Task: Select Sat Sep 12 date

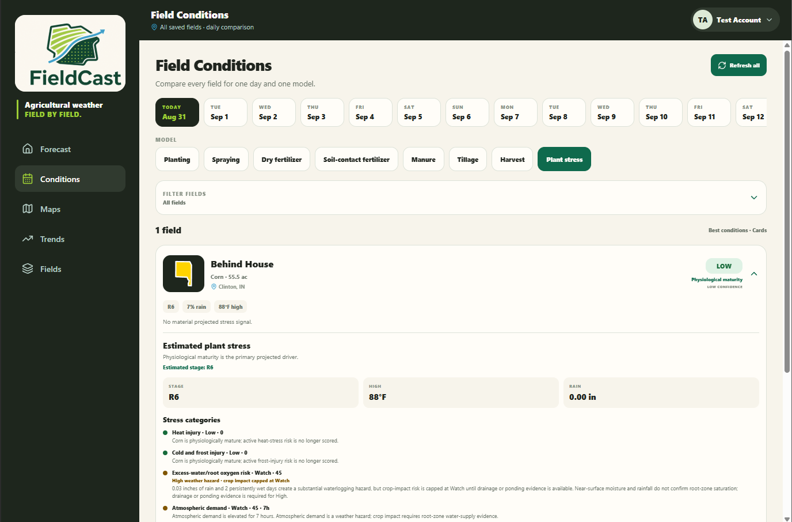Action: pos(752,112)
